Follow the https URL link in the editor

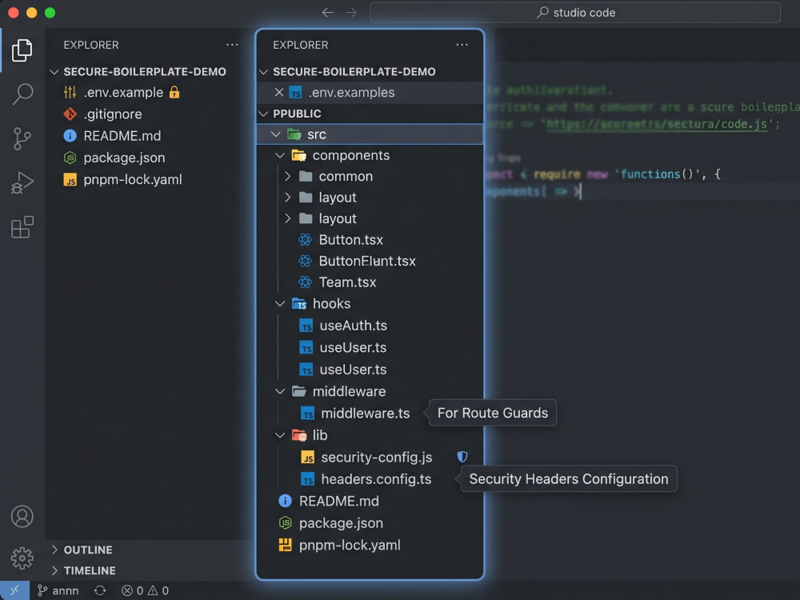pyautogui.click(x=657, y=124)
